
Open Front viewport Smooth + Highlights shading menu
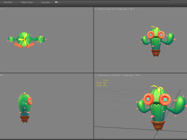121,9
